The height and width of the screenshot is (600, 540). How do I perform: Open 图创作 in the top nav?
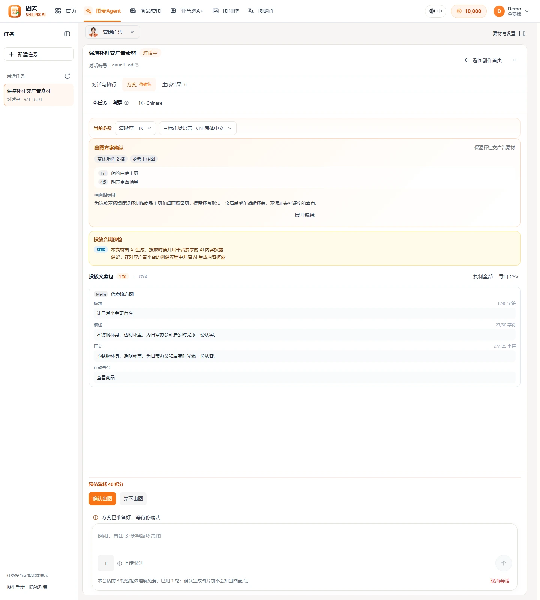tap(226, 11)
